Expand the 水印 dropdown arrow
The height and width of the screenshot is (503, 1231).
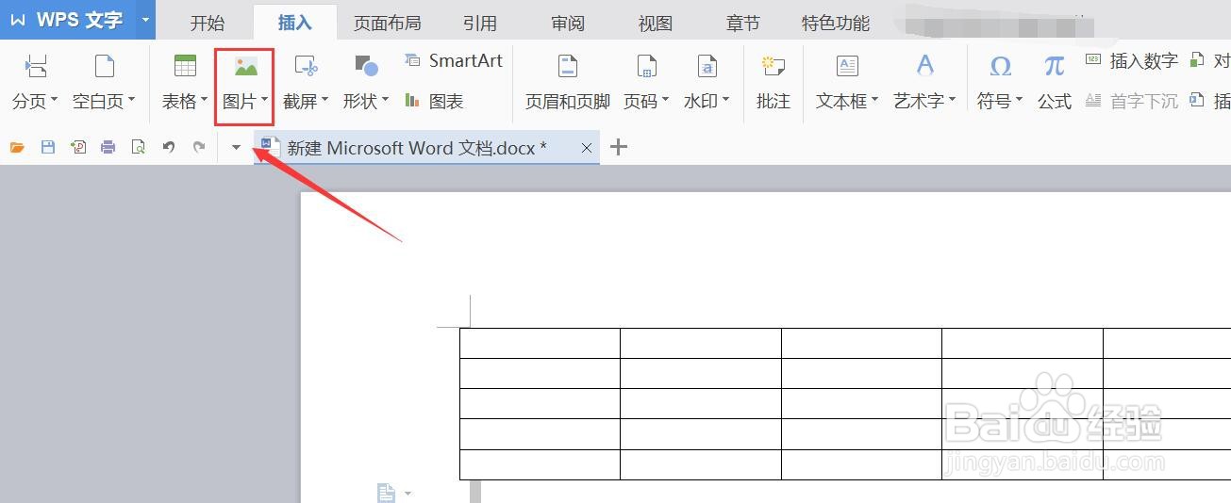(x=725, y=101)
